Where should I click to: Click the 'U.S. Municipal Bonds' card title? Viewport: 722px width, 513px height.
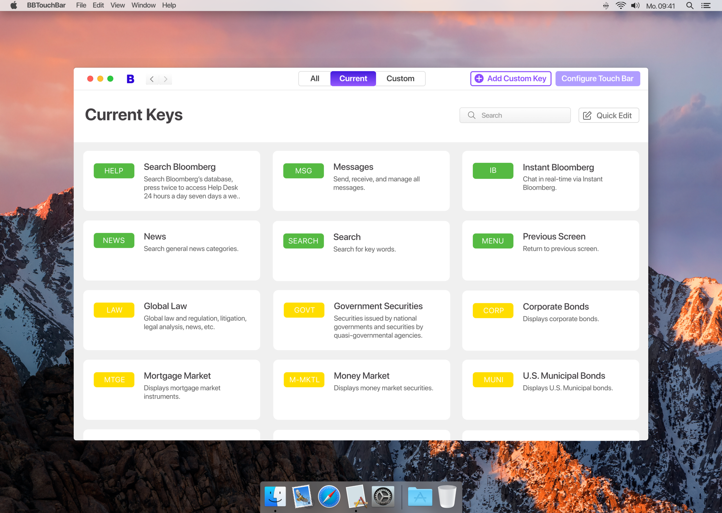tap(564, 376)
